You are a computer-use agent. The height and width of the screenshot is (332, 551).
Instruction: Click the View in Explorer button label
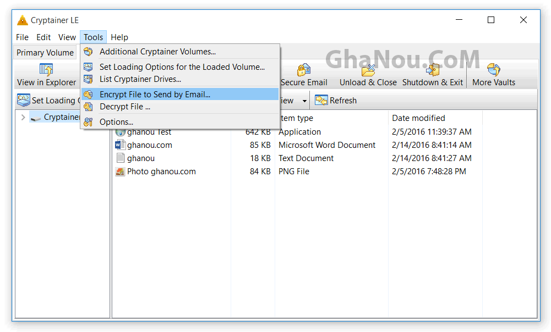point(46,82)
